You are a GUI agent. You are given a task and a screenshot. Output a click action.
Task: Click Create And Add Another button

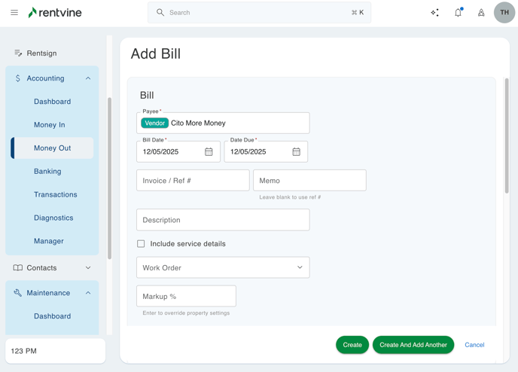(x=413, y=345)
